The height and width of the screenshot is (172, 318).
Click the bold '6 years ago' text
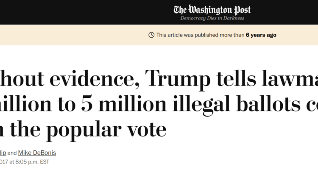pos(261,35)
